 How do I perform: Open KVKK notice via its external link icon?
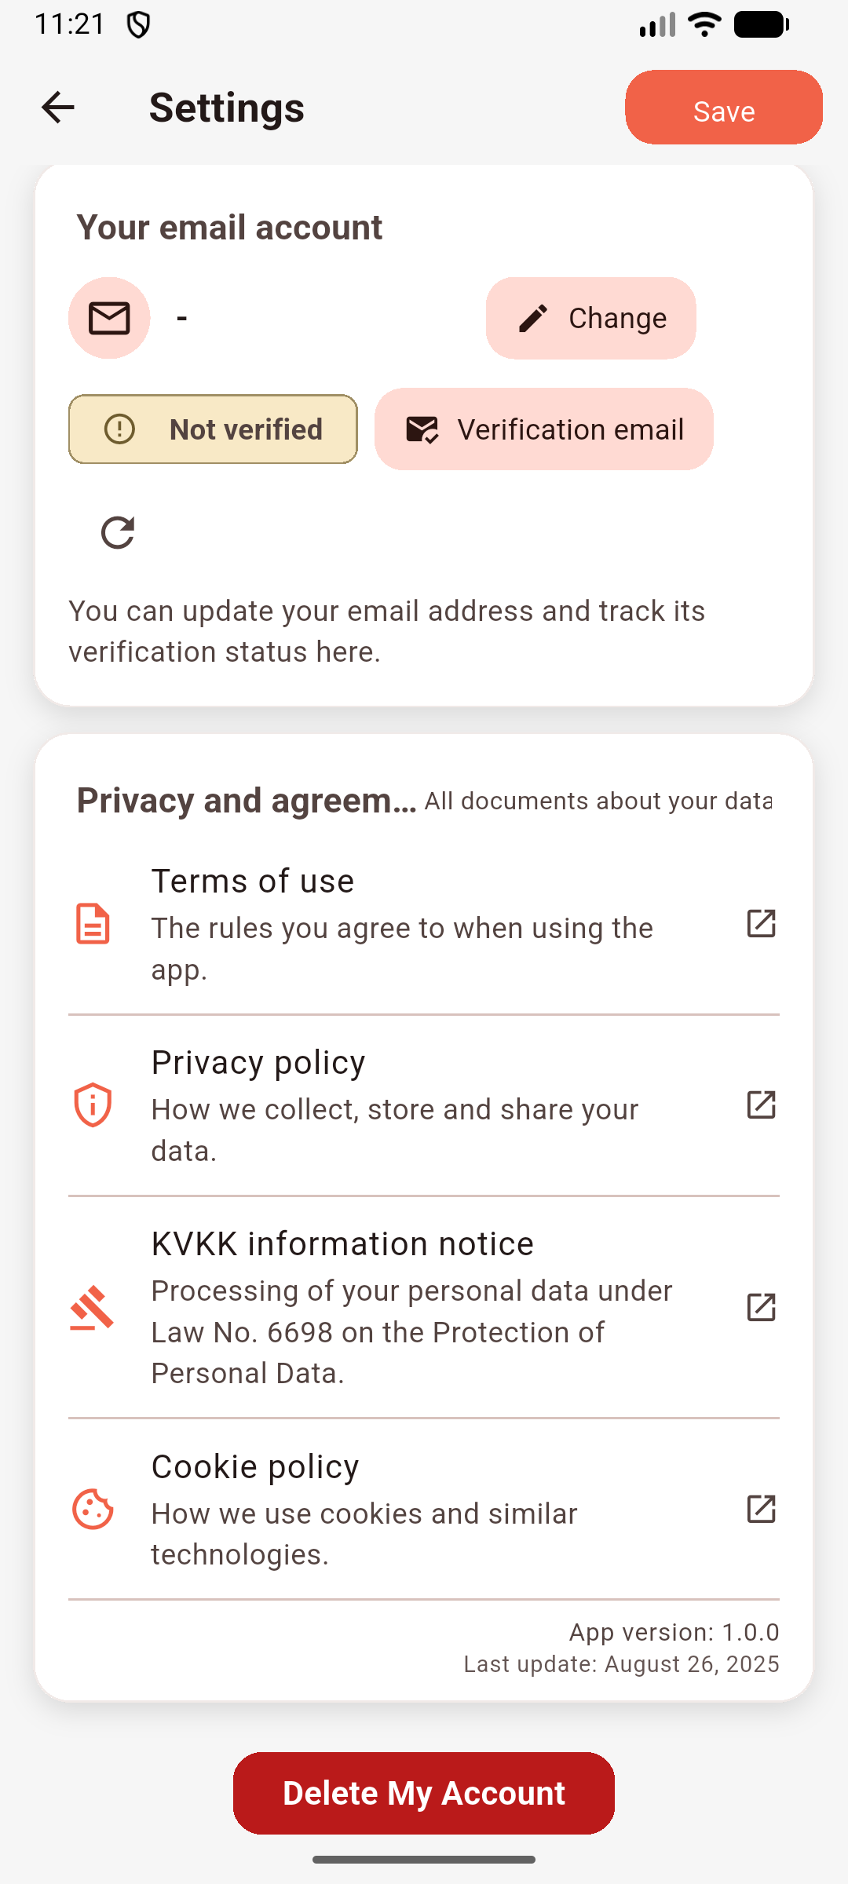coord(760,1307)
